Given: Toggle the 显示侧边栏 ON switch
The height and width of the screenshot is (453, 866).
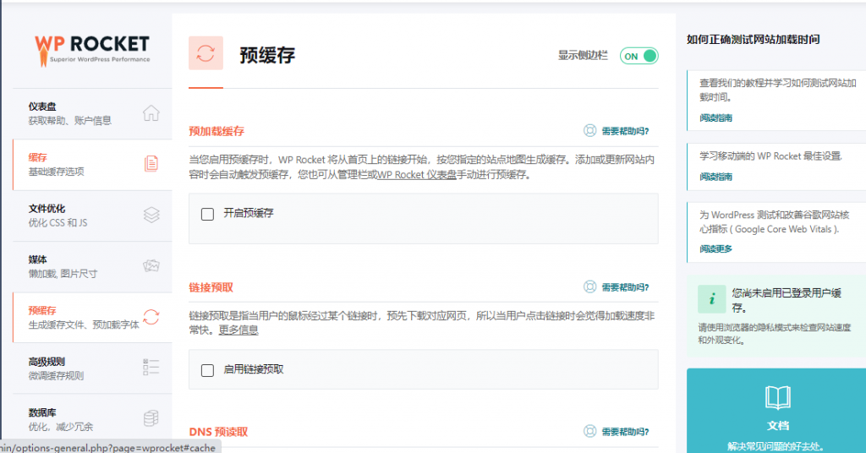Looking at the screenshot, I should [639, 56].
